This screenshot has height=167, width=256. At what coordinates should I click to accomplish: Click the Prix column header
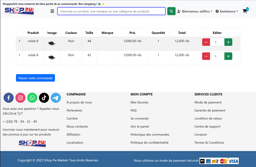(x=132, y=33)
